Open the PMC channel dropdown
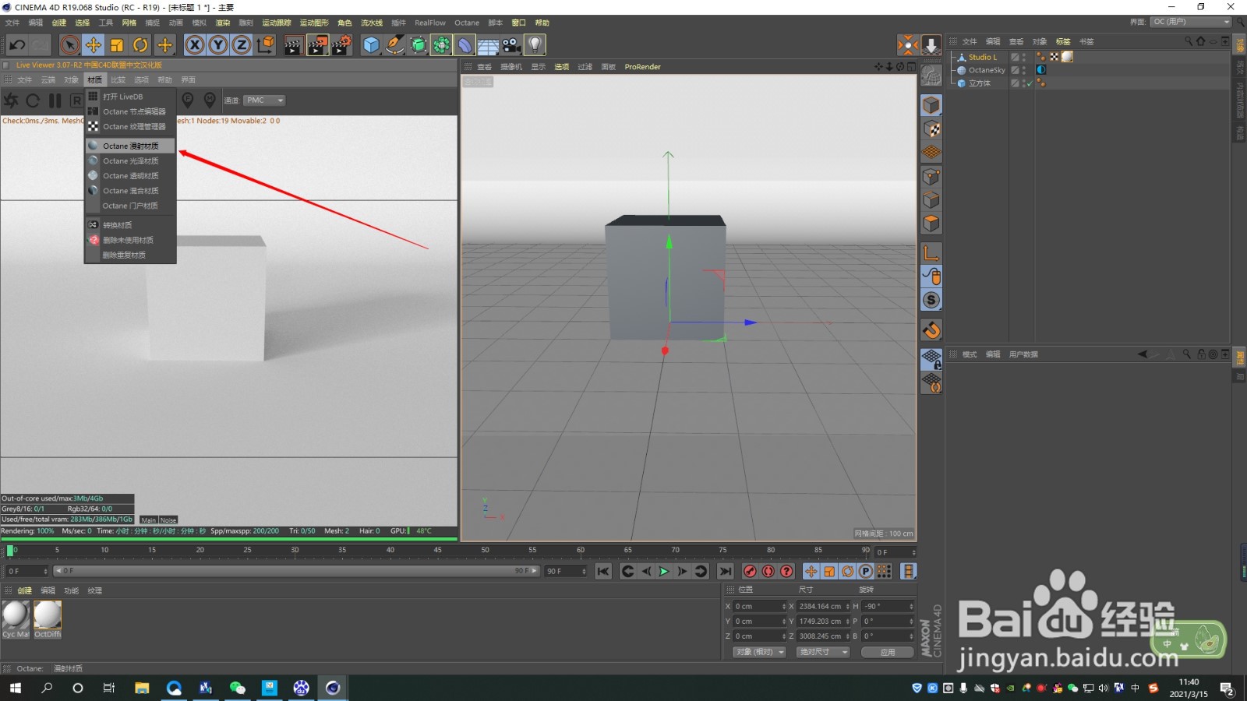The height and width of the screenshot is (701, 1247). pos(264,100)
